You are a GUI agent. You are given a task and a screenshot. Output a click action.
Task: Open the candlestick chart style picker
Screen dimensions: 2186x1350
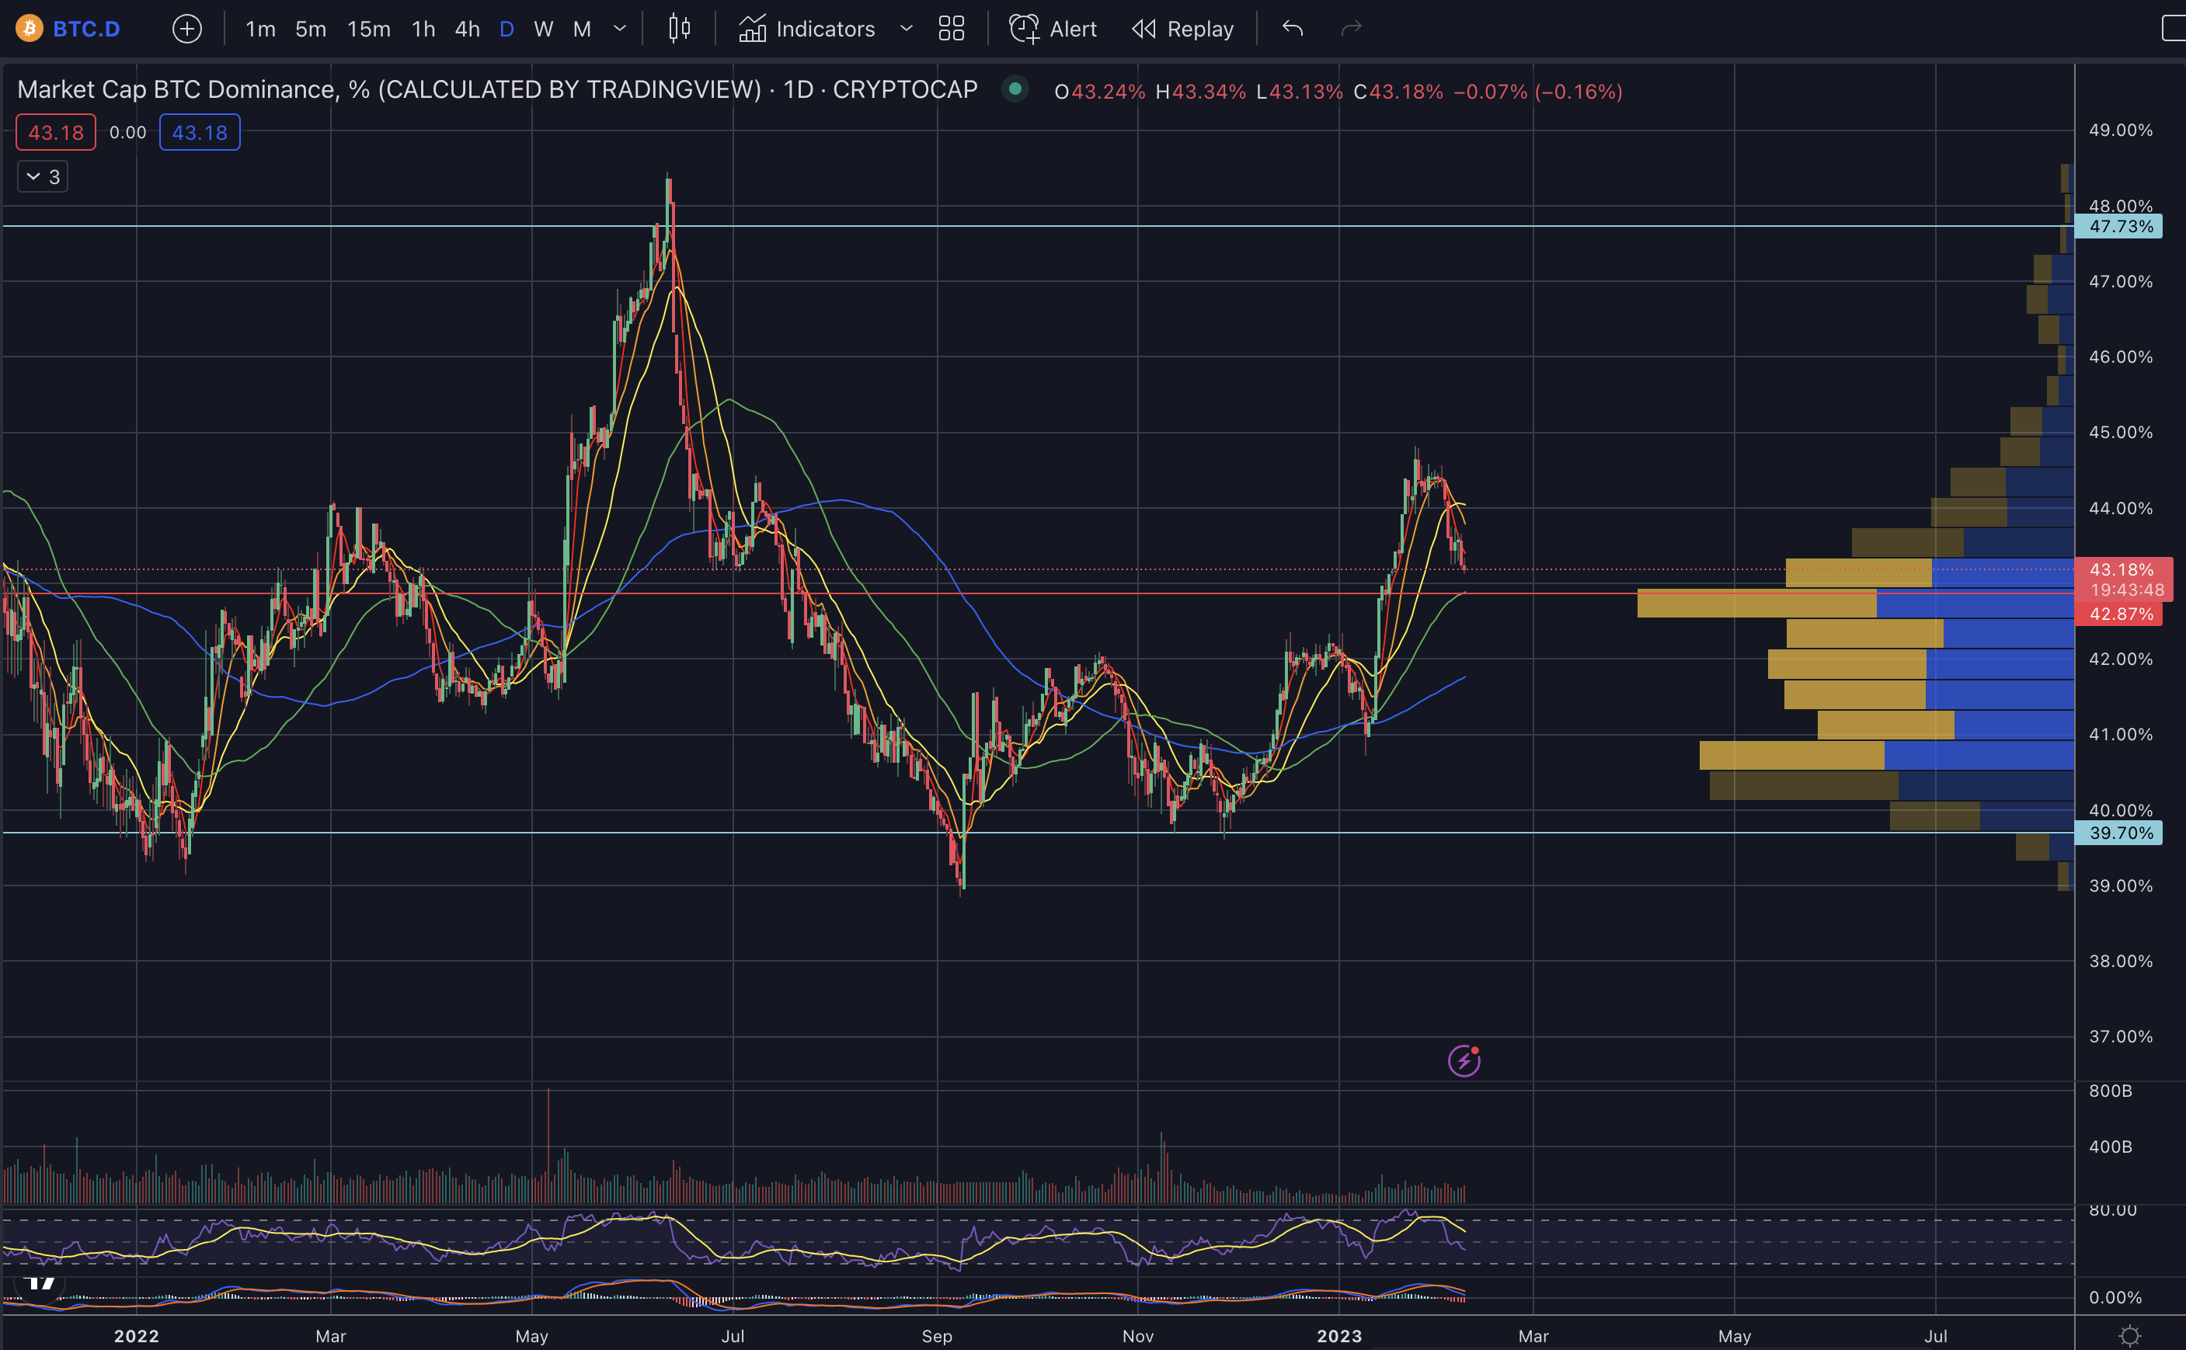coord(680,30)
